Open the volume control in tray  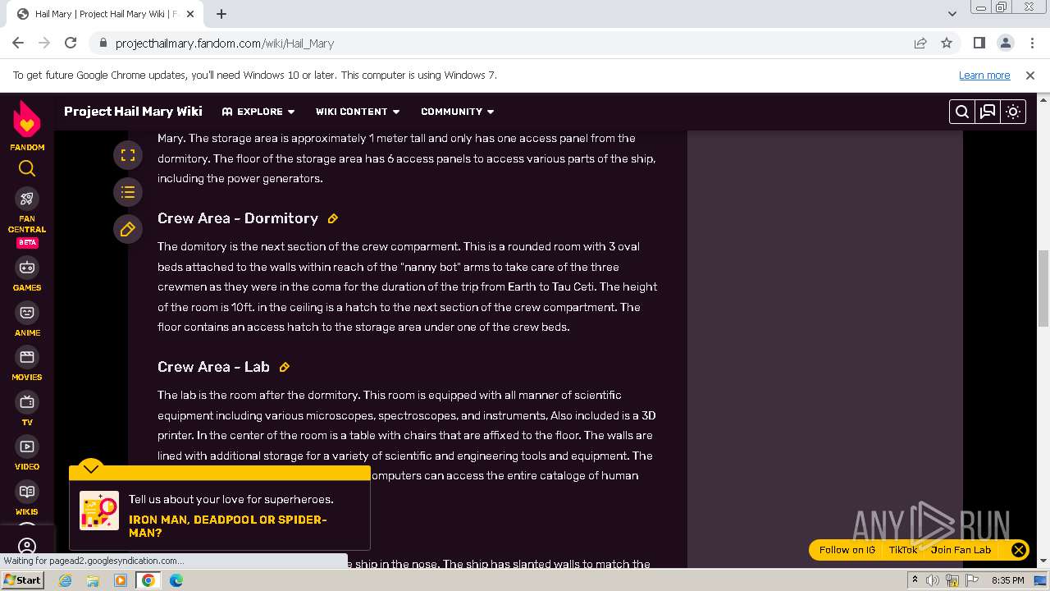pyautogui.click(x=933, y=580)
